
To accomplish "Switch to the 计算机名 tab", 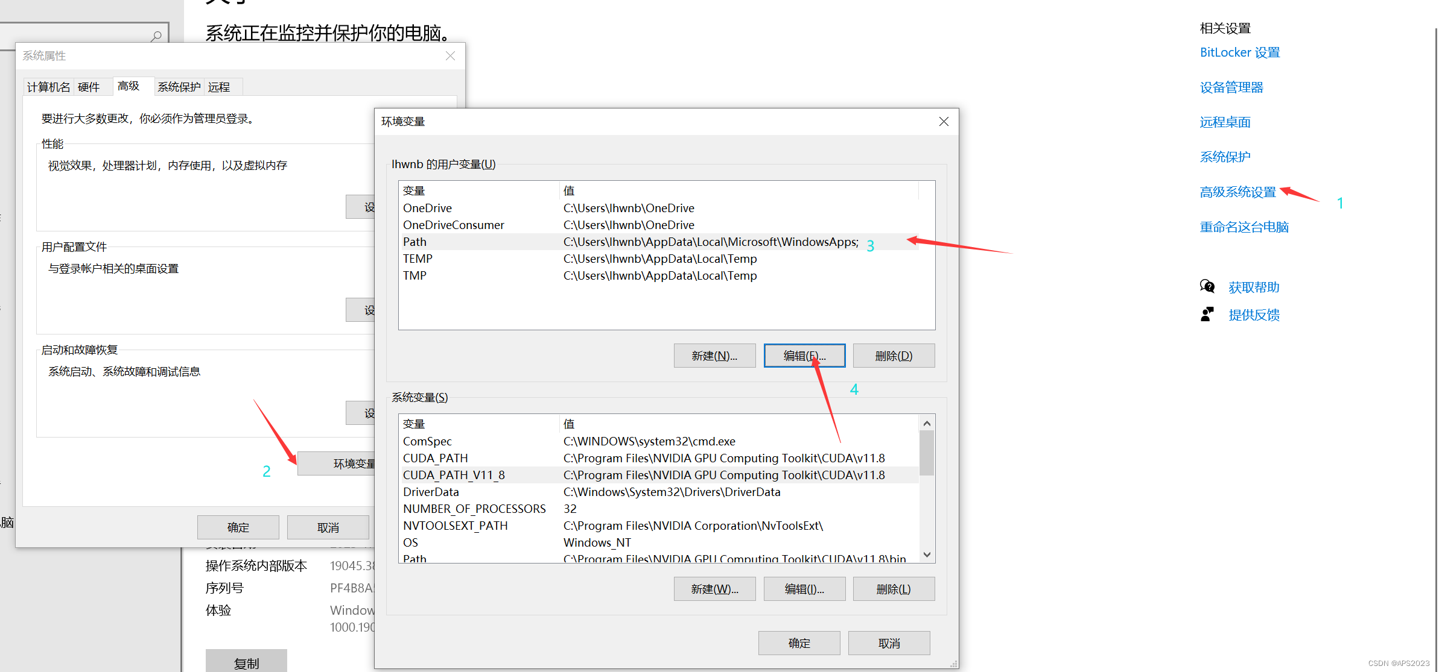I will tap(48, 87).
